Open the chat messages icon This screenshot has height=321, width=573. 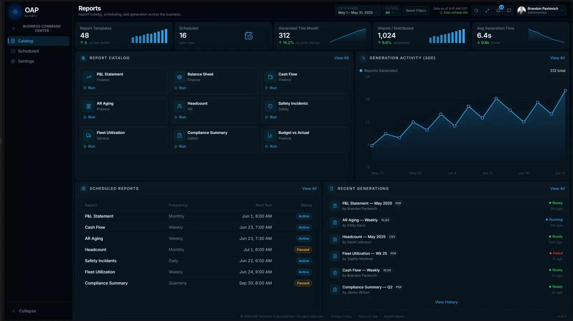(509, 11)
